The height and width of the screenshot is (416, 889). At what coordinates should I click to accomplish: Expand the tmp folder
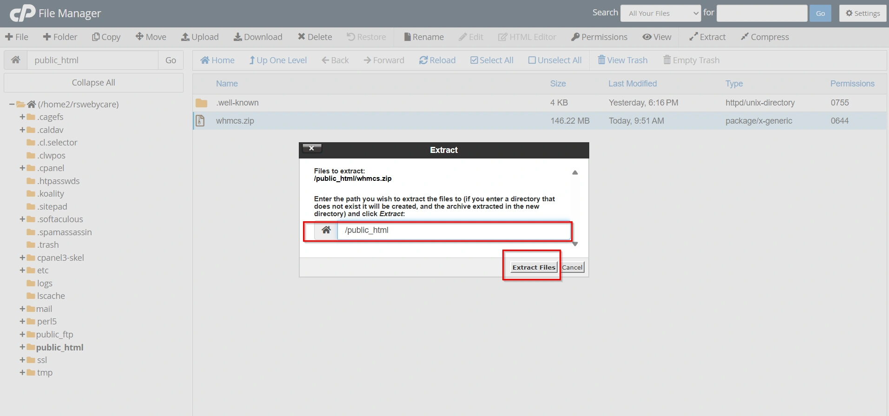click(x=22, y=372)
